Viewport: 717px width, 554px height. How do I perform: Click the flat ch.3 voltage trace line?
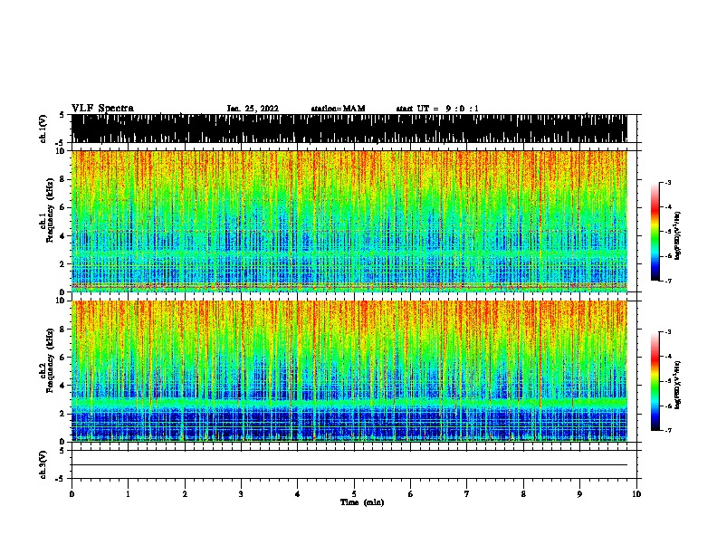(349, 465)
